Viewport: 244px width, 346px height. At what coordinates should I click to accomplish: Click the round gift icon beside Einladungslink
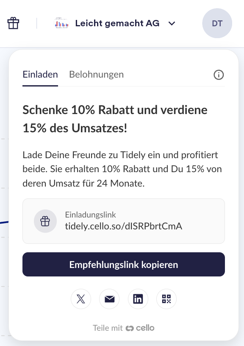(x=45, y=221)
